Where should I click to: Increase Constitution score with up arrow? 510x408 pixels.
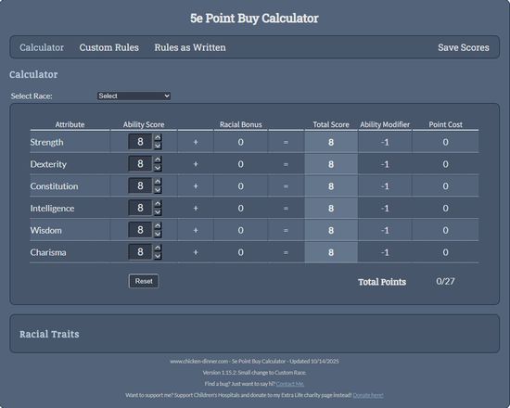tap(158, 182)
